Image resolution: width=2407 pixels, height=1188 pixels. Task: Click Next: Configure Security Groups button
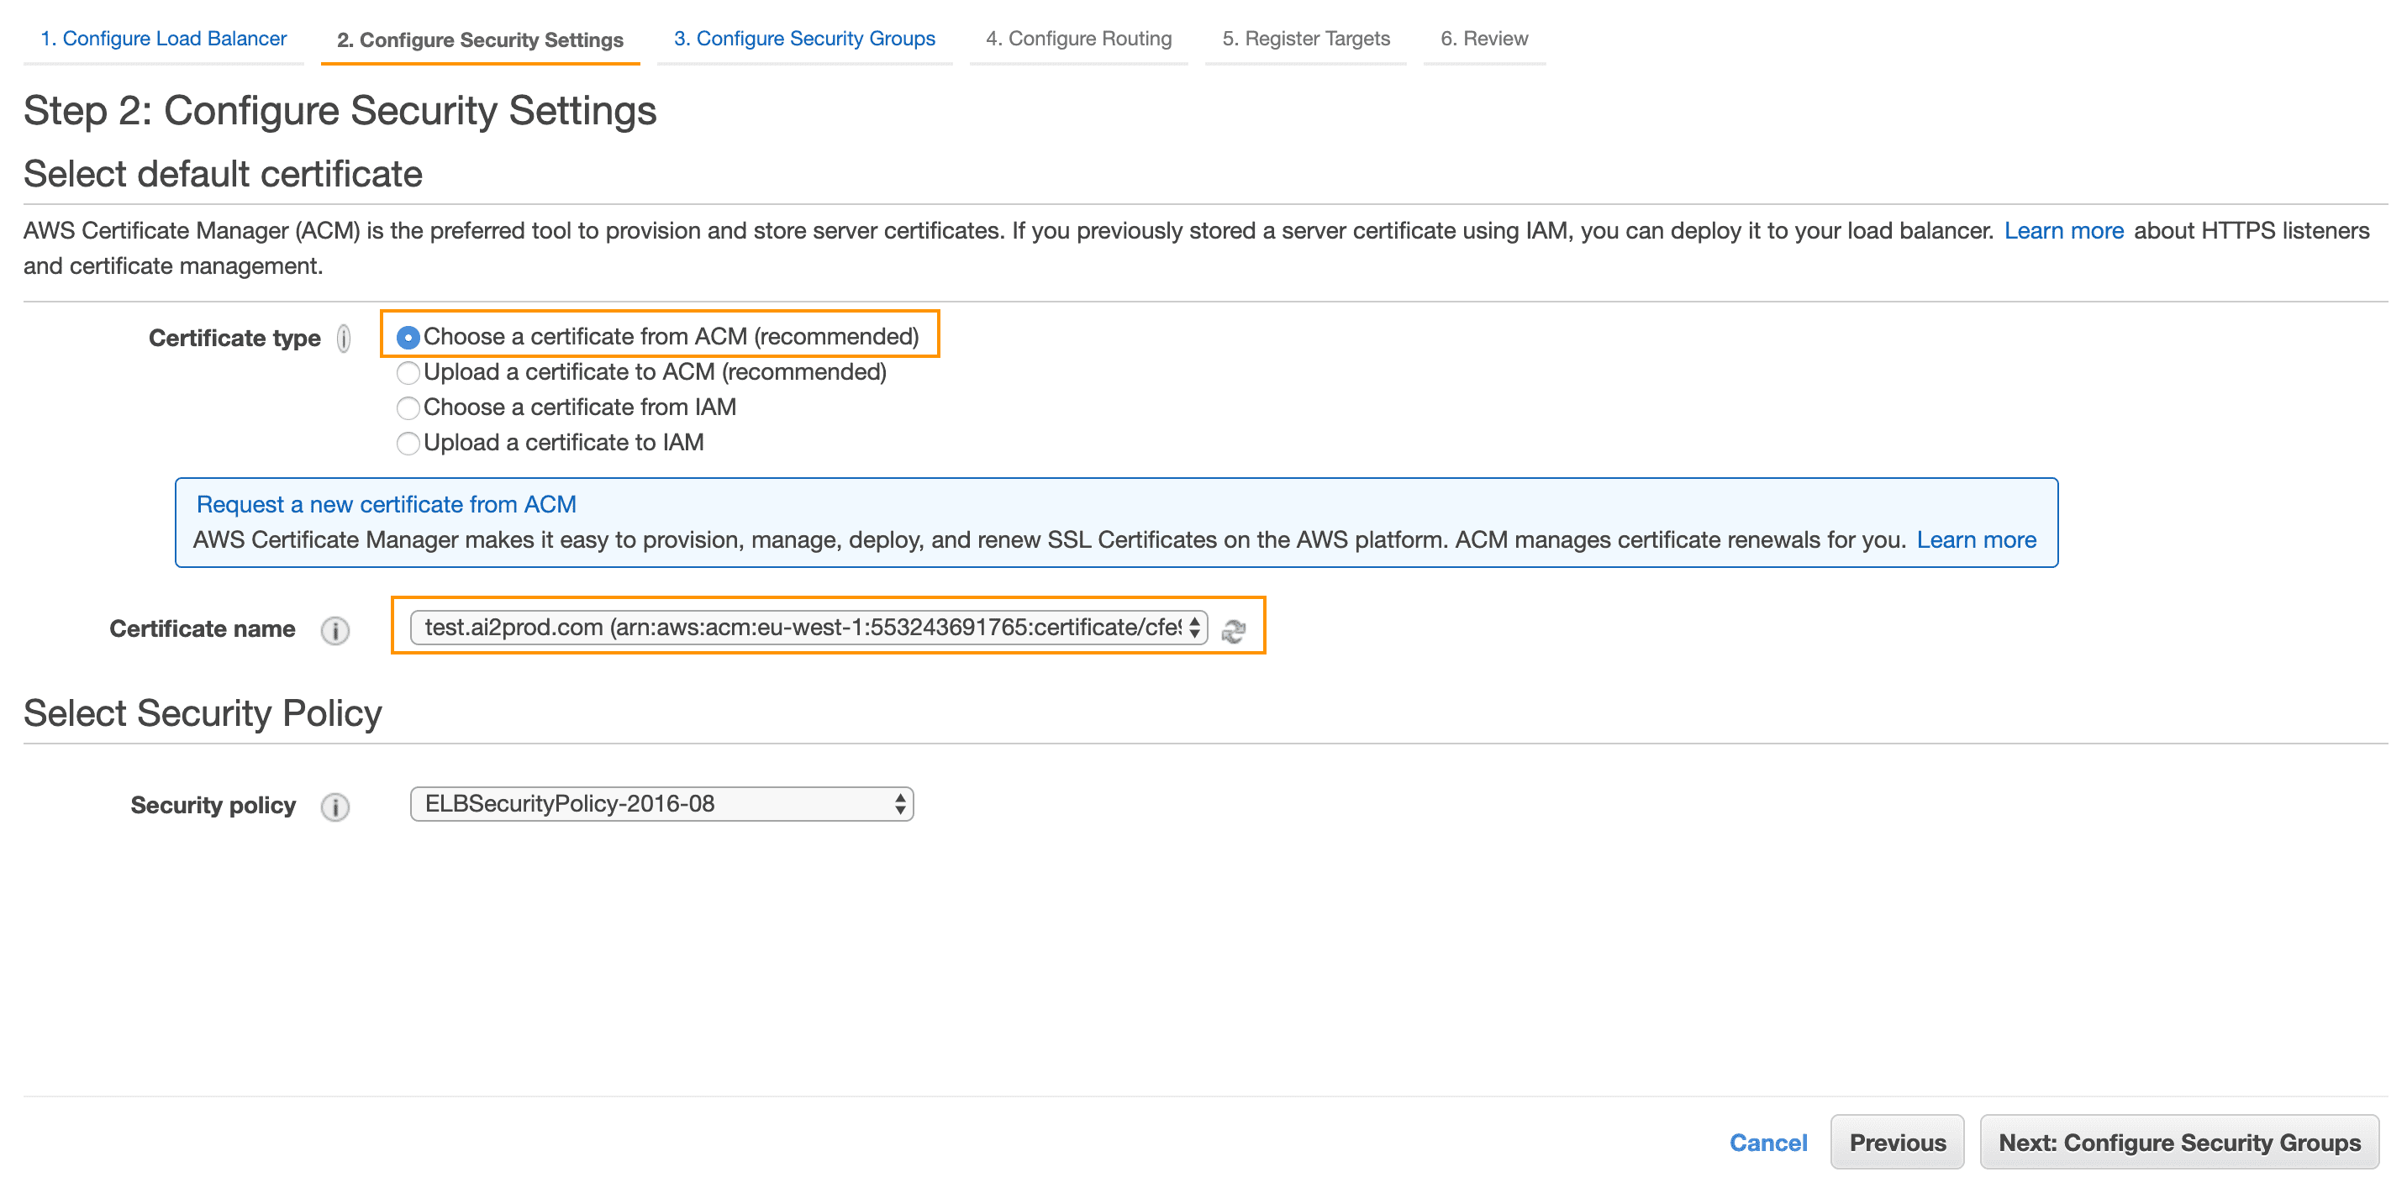pyautogui.click(x=2179, y=1143)
